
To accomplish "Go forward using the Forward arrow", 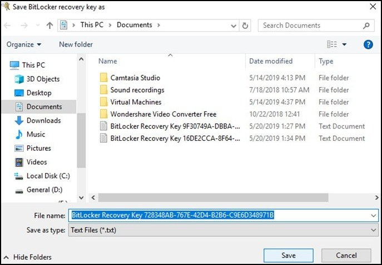I will (x=24, y=26).
